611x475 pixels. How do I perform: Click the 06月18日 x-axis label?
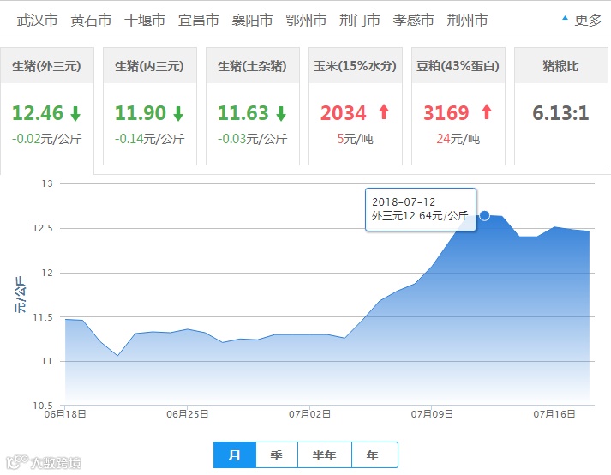coord(65,414)
